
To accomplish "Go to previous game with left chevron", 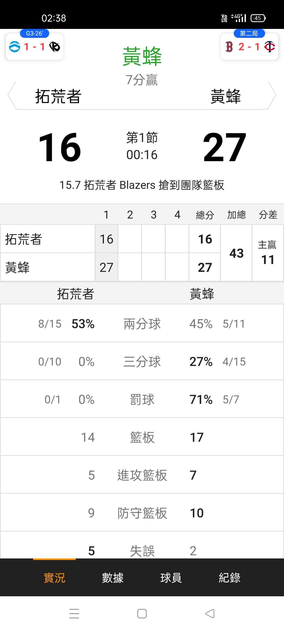I will click(x=12, y=95).
